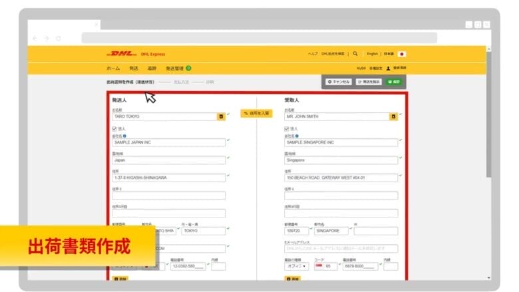Open sender address book icon beside TARO TOKYO
Image resolution: width=519 pixels, height=292 pixels.
click(221, 116)
